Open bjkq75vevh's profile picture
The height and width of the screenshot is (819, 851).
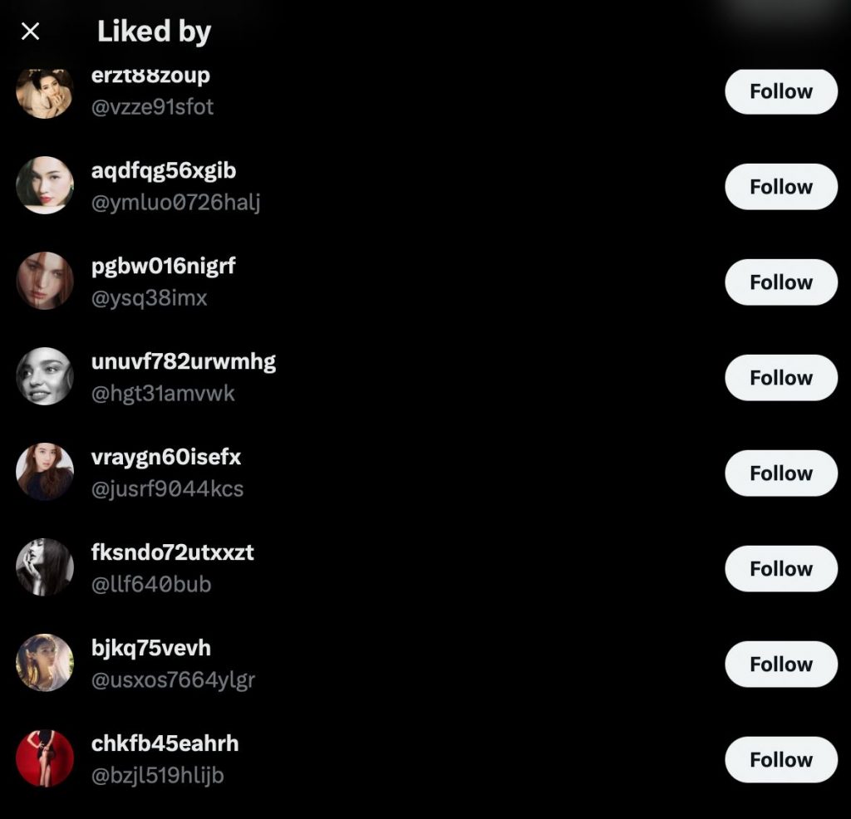(x=45, y=663)
